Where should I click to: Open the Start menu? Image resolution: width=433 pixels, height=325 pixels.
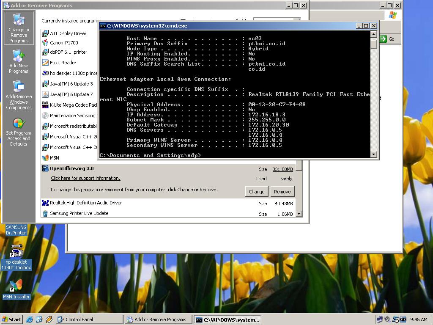(12, 319)
